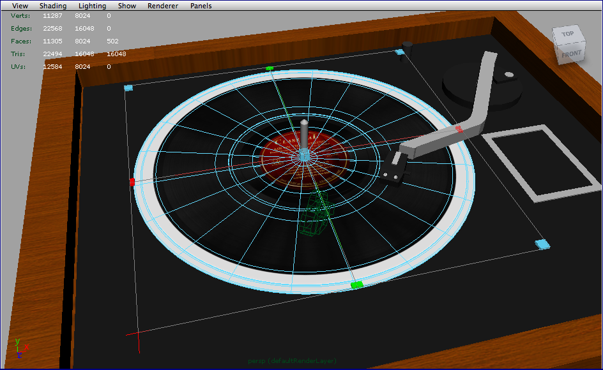Select the center manipulator handle on the record
Screen dimensions: 603x370
[x=303, y=154]
